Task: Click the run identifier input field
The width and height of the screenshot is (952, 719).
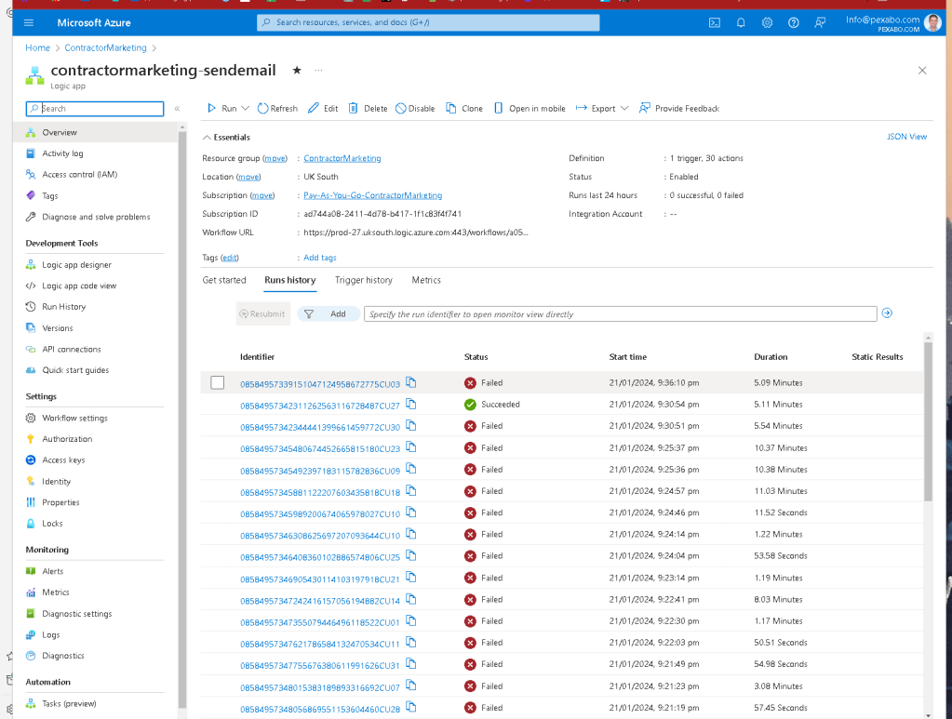Action: [620, 313]
